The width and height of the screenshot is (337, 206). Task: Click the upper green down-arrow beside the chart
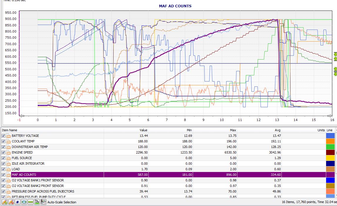(335, 54)
